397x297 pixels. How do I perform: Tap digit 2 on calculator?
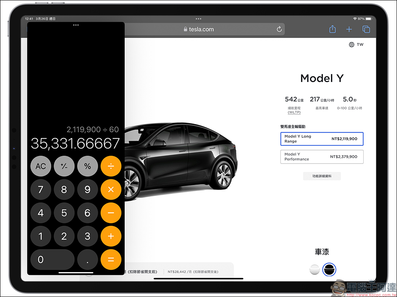(64, 236)
